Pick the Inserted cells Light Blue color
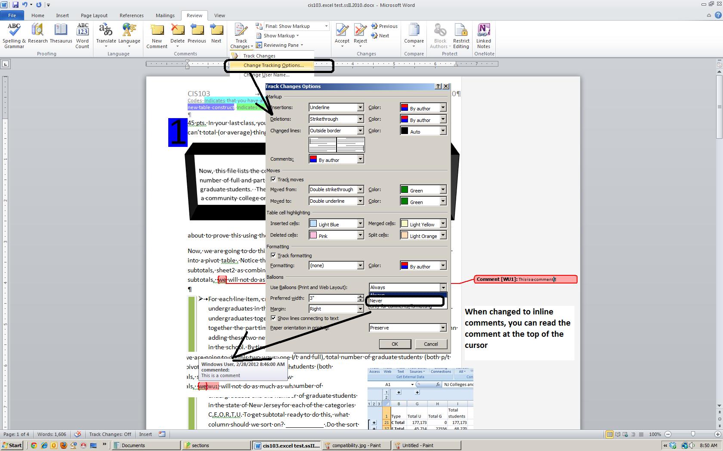723x451 pixels. (336, 223)
